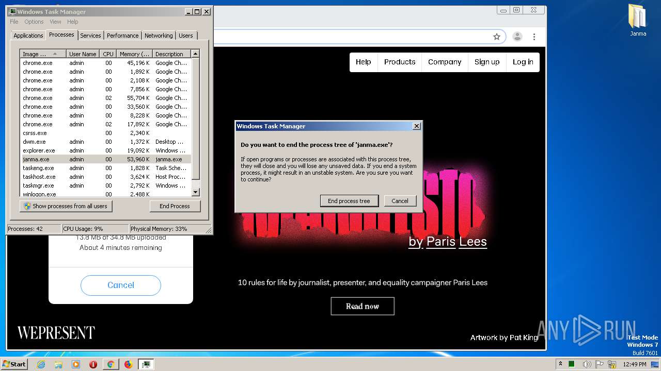Select the explorer.exe process row
Image resolution: width=661 pixels, height=371 pixels.
tap(106, 150)
